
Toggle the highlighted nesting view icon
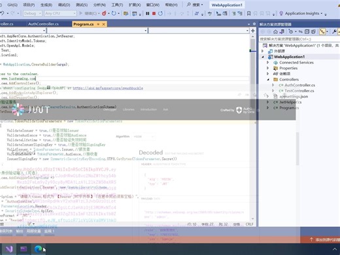pos(322,32)
